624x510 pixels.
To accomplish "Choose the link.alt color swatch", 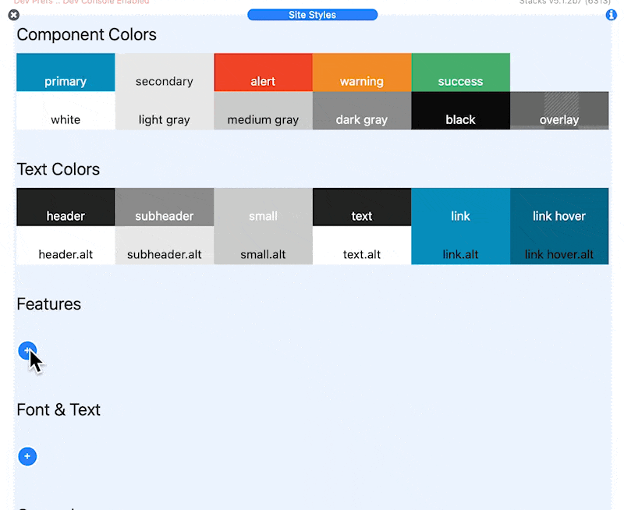I will pos(460,246).
